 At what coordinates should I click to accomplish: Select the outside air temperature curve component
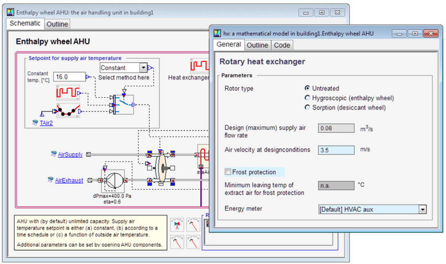point(69,110)
